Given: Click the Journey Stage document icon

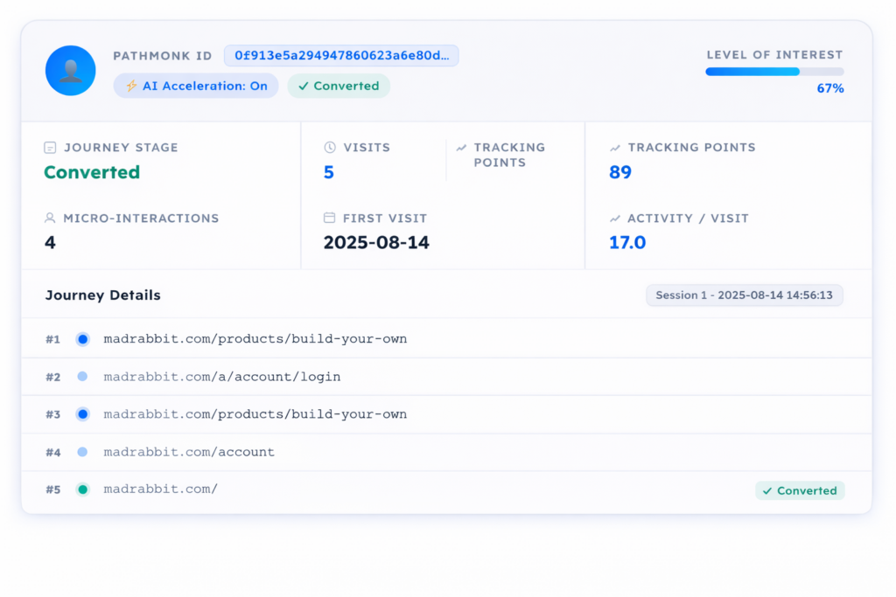Looking at the screenshot, I should point(51,148).
